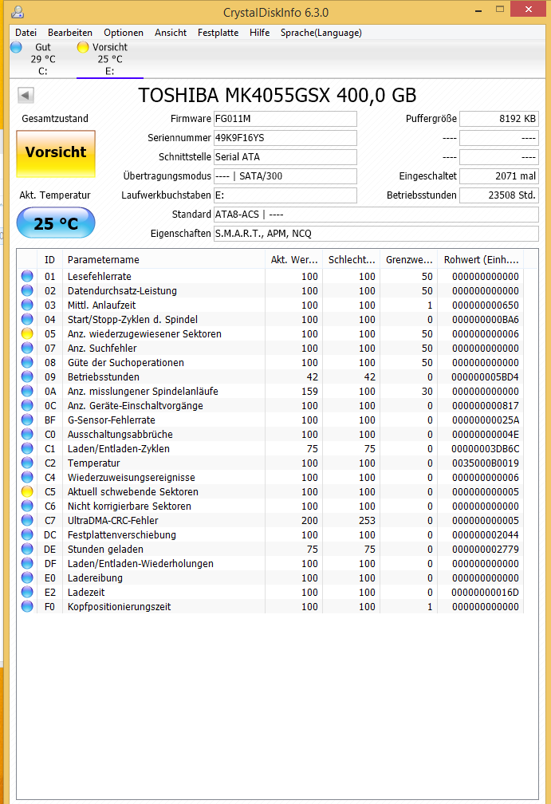551x804 pixels.
Task: Open the Hilfe menu
Action: tap(260, 33)
